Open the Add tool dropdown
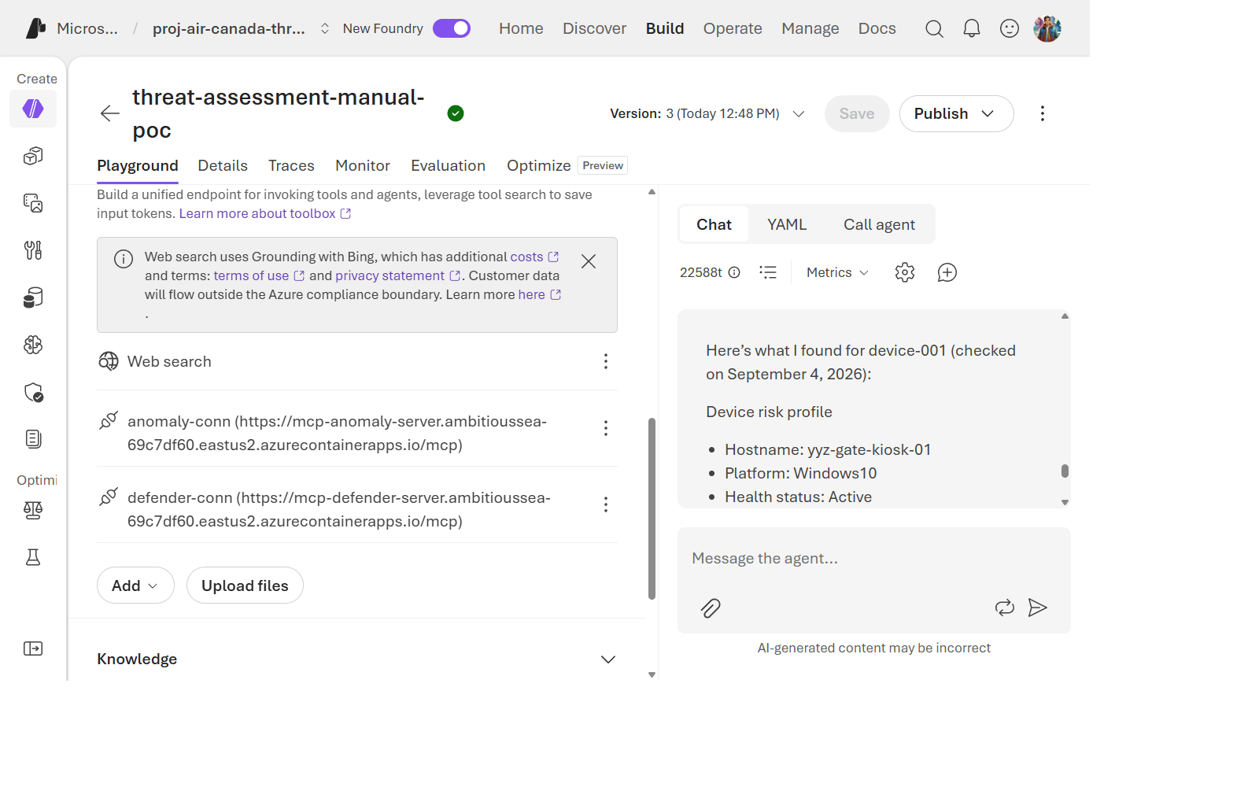 coord(135,586)
